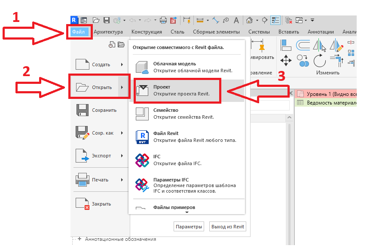Show open documents list icon
The width and height of the screenshot is (367, 252).
pyautogui.click(x=121, y=44)
